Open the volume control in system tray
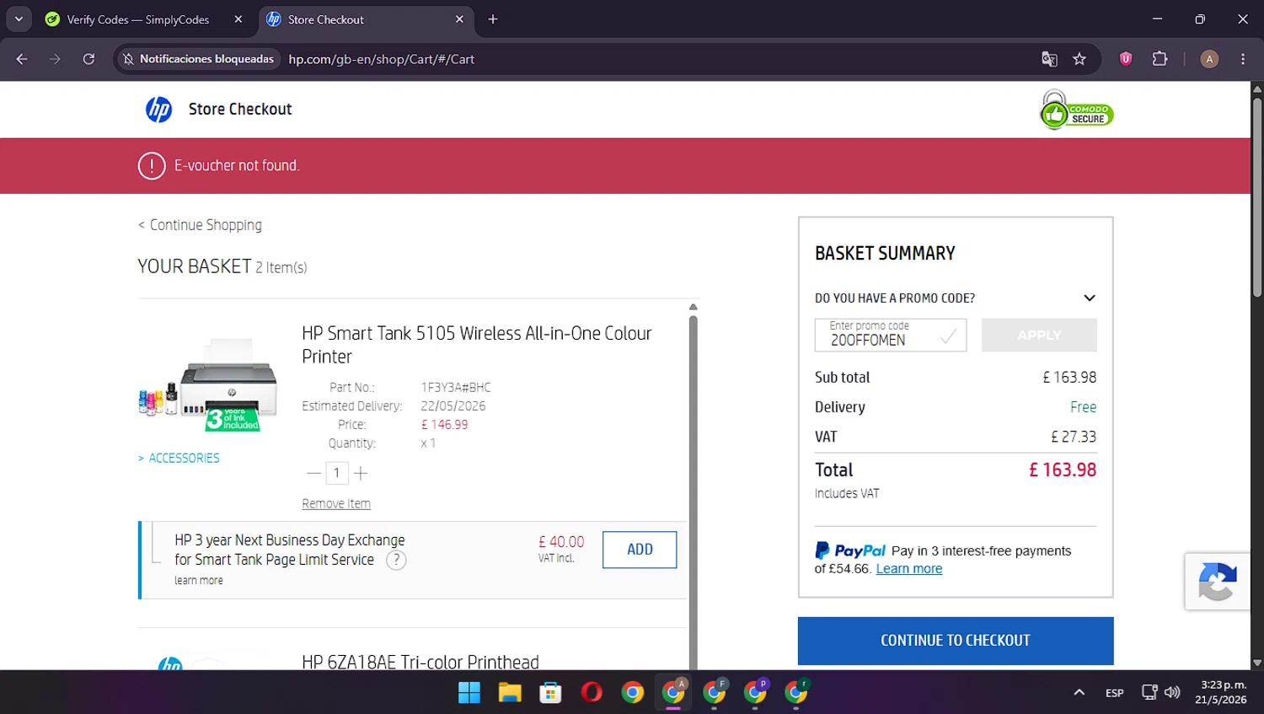 (x=1172, y=693)
